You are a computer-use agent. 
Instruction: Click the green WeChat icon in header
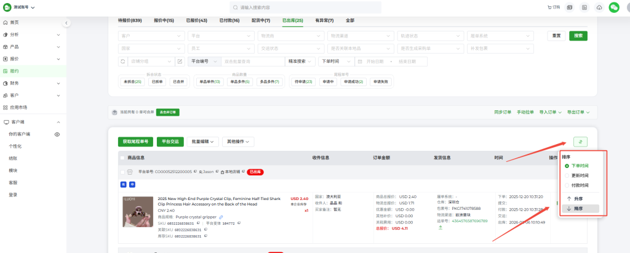point(613,7)
